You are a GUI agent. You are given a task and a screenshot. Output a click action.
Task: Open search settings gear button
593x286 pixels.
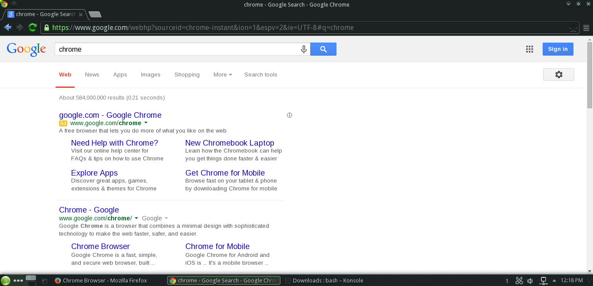(x=559, y=74)
